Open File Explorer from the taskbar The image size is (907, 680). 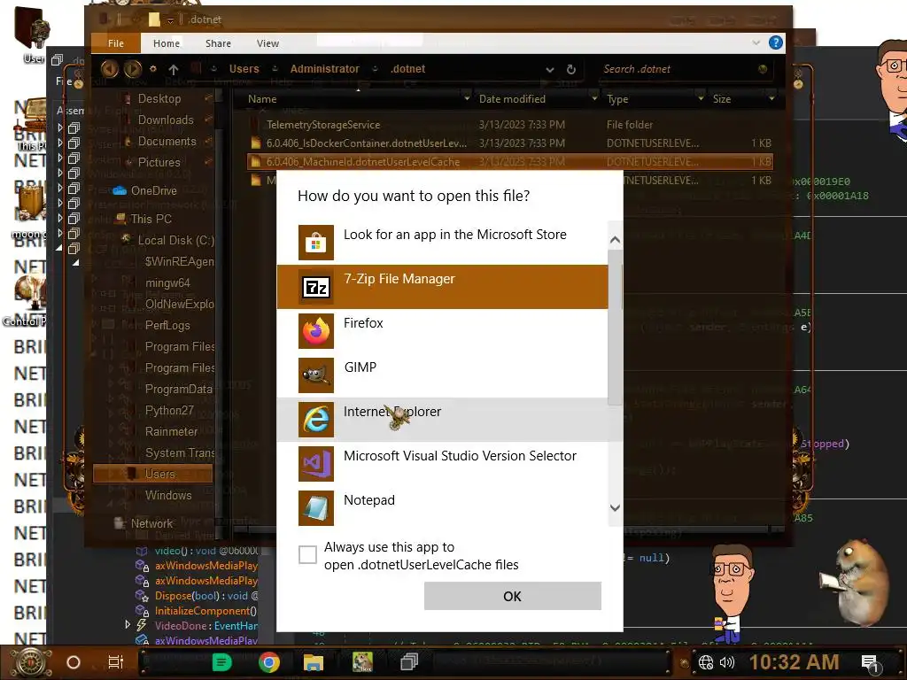(x=314, y=661)
